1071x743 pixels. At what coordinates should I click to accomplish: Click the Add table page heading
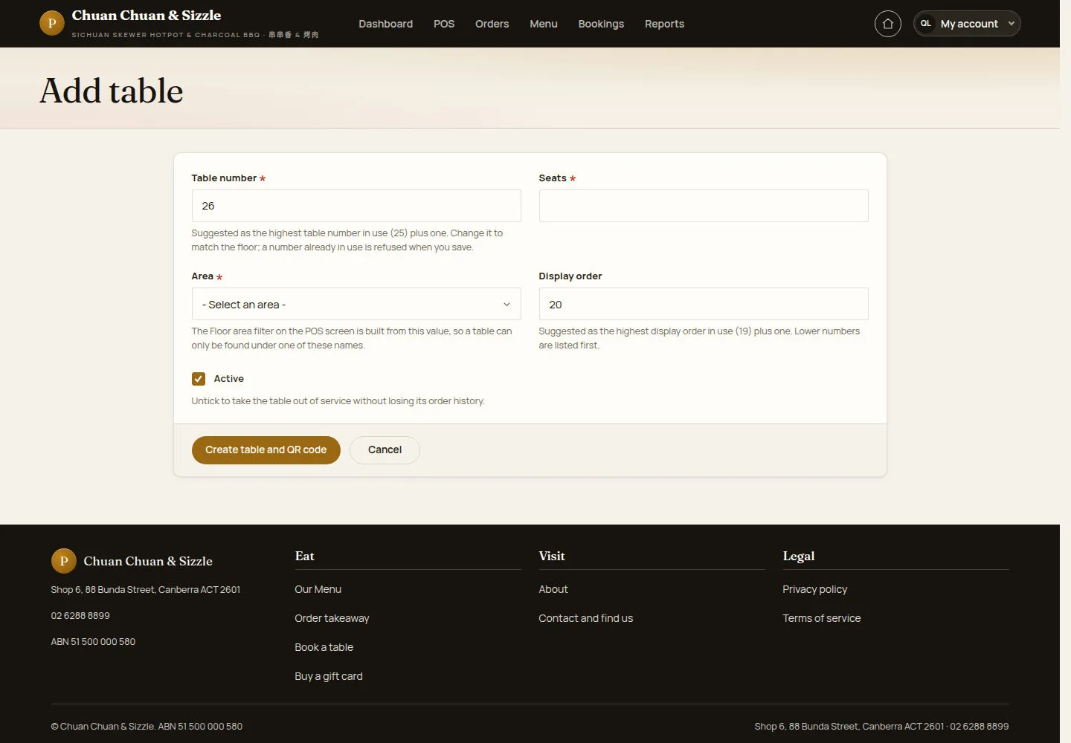[112, 91]
